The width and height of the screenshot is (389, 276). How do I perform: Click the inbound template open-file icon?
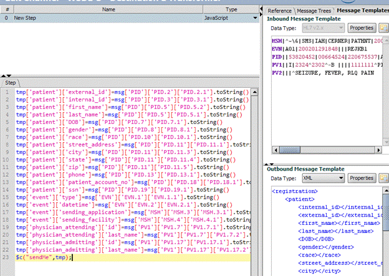384,28
